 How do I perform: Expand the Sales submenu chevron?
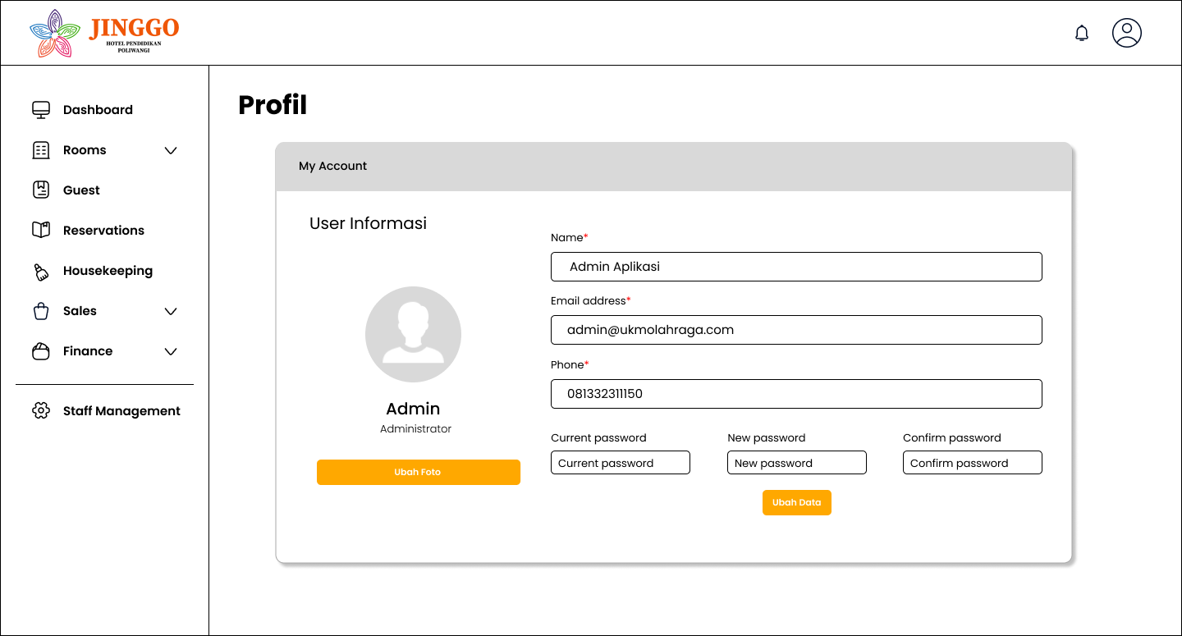pos(171,312)
